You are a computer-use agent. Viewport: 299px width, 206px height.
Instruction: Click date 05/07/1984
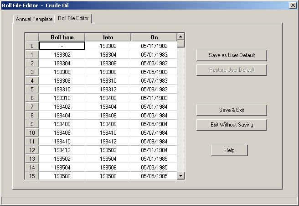(154, 132)
